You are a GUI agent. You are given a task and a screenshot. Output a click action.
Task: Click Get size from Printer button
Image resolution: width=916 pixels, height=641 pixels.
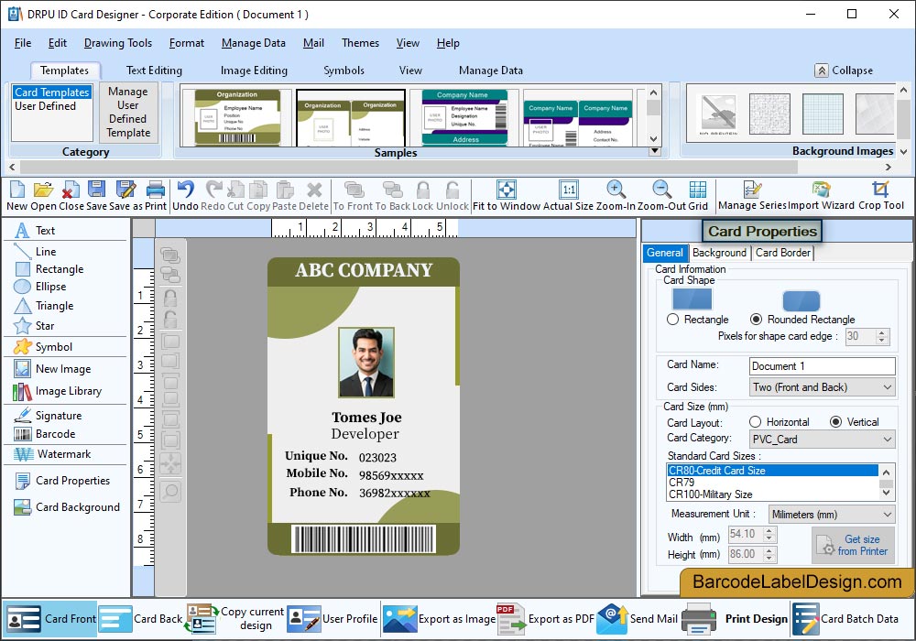click(853, 545)
